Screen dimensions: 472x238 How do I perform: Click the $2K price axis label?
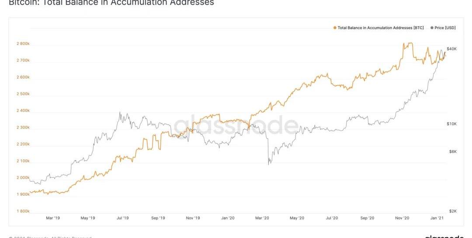click(x=453, y=211)
